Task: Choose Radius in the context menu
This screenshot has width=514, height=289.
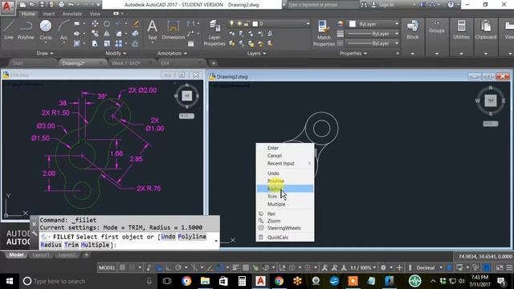Action: pos(284,189)
